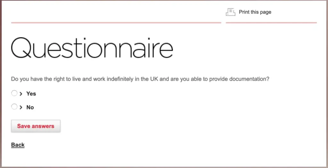Click 'Do you have' starting the question

coord(24,79)
